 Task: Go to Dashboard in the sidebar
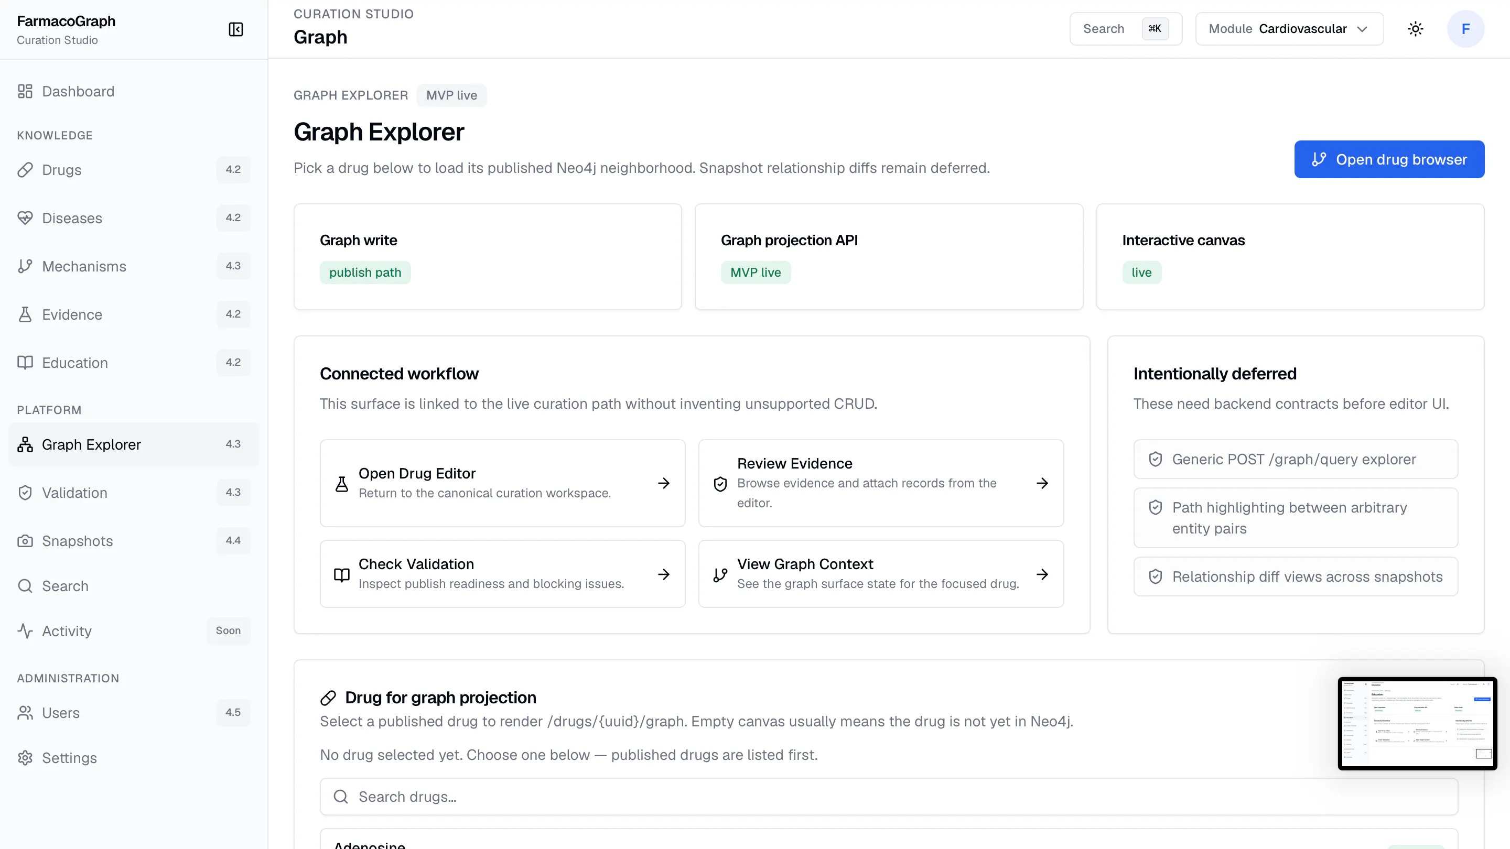[134, 91]
